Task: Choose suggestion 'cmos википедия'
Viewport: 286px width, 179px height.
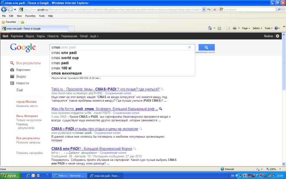Action: pos(122,73)
